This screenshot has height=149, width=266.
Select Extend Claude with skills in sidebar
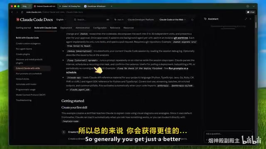coord(32,68)
